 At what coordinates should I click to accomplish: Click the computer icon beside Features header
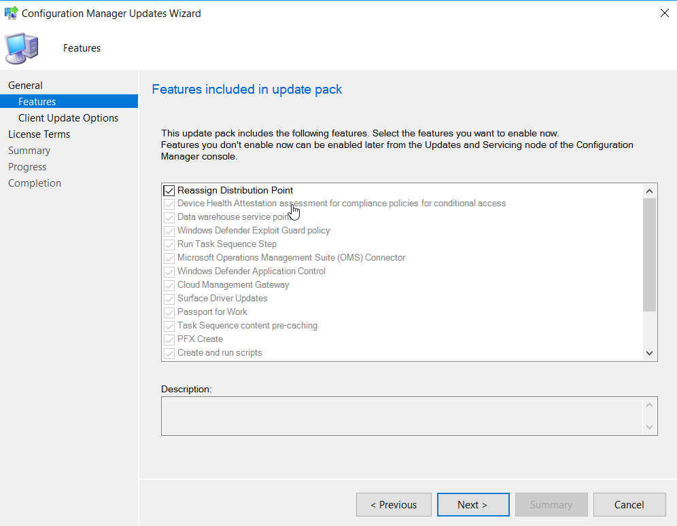(x=22, y=48)
